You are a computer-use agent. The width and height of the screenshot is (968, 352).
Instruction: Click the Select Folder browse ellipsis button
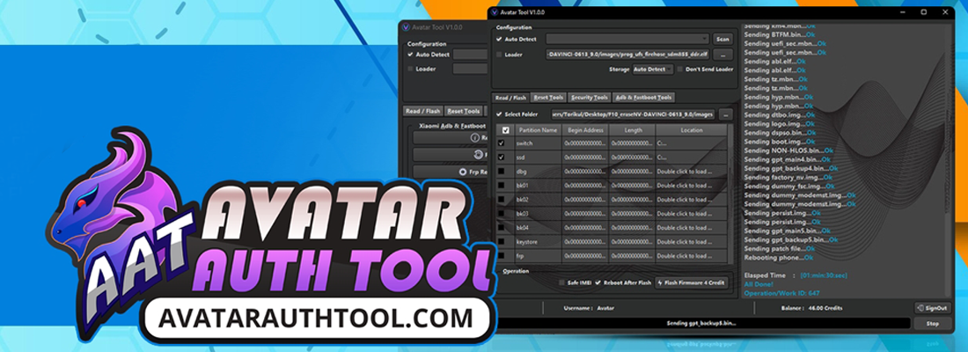pos(725,114)
